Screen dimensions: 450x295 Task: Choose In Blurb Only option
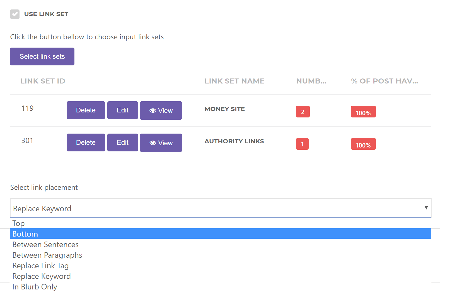(x=35, y=287)
